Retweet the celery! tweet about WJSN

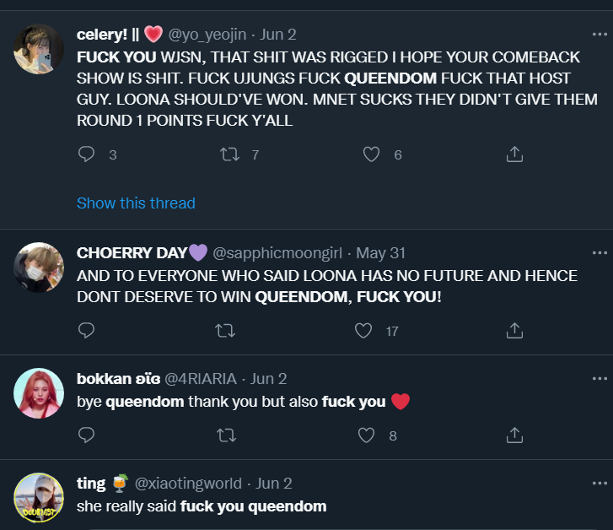point(229,154)
